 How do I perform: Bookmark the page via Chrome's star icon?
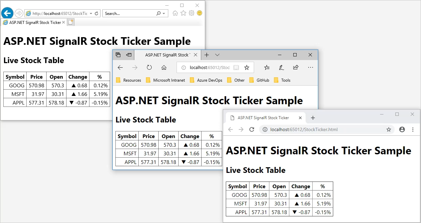click(x=389, y=129)
